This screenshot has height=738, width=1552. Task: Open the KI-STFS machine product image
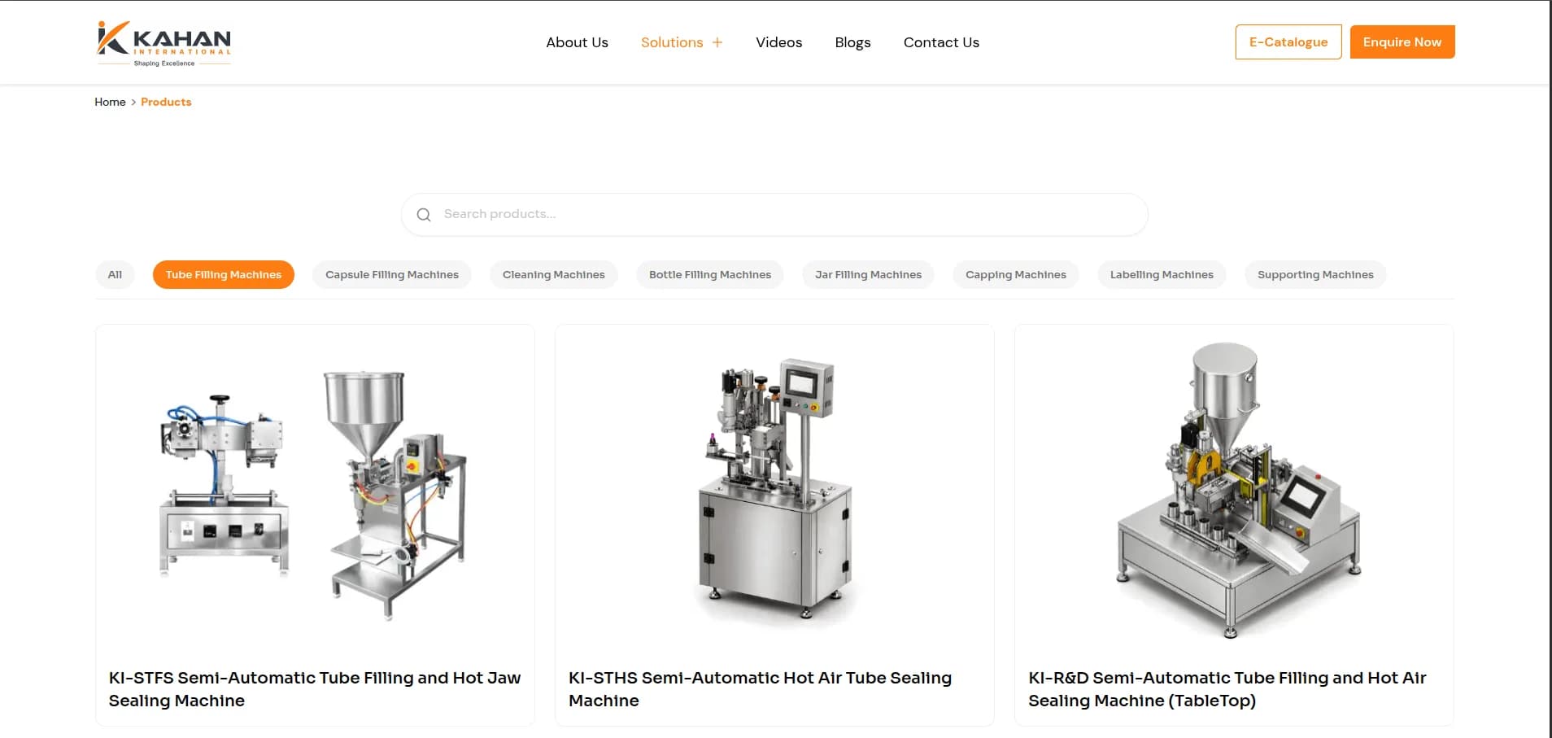tap(315, 492)
